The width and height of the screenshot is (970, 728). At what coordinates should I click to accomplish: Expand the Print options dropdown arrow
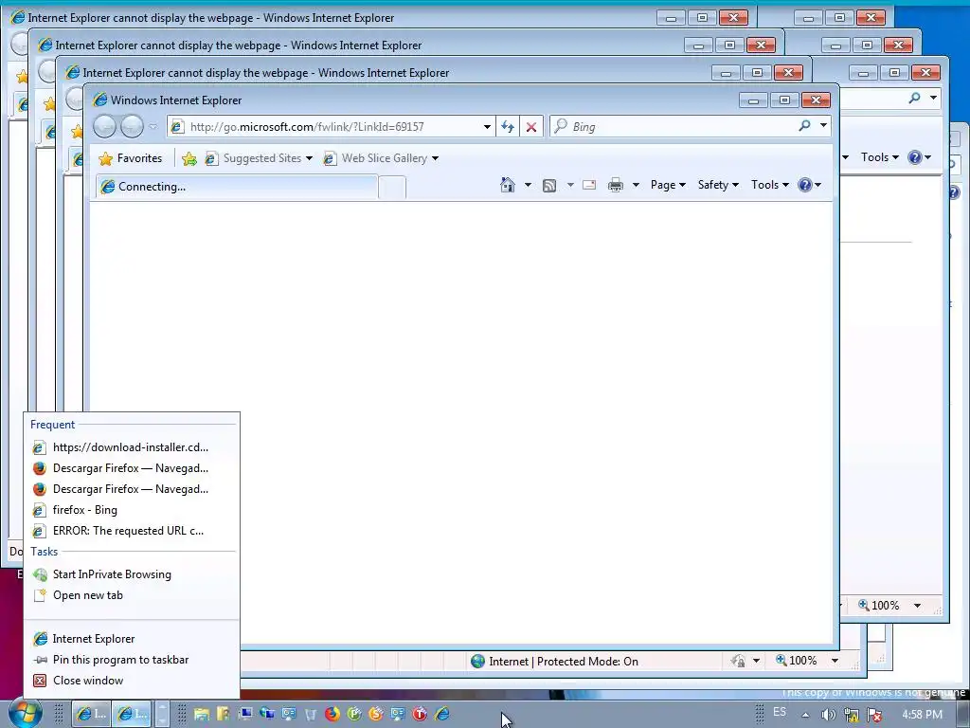[636, 185]
